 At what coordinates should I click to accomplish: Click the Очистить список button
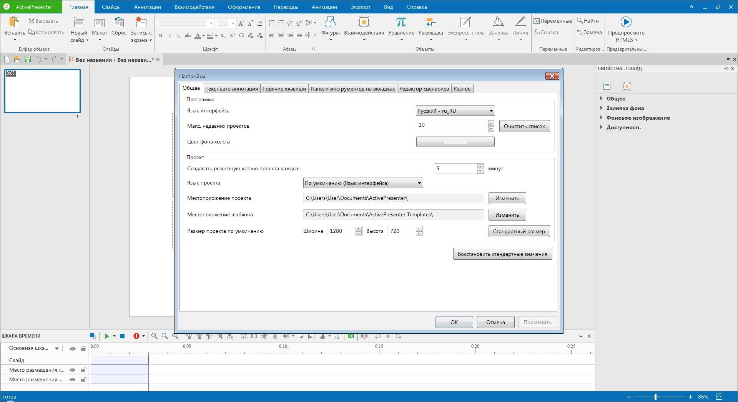click(x=524, y=126)
